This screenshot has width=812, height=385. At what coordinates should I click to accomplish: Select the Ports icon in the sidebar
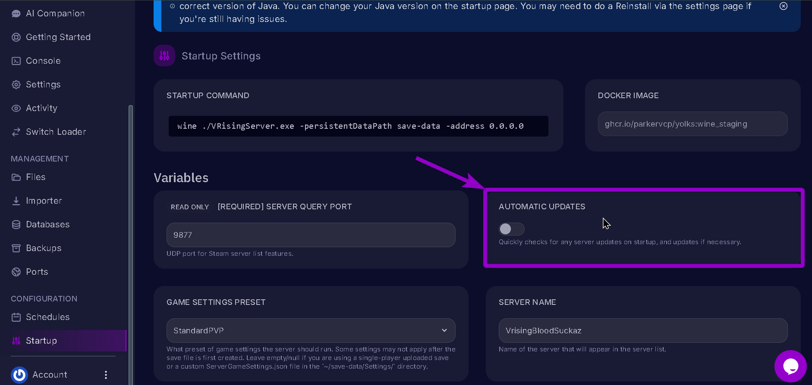coord(16,271)
